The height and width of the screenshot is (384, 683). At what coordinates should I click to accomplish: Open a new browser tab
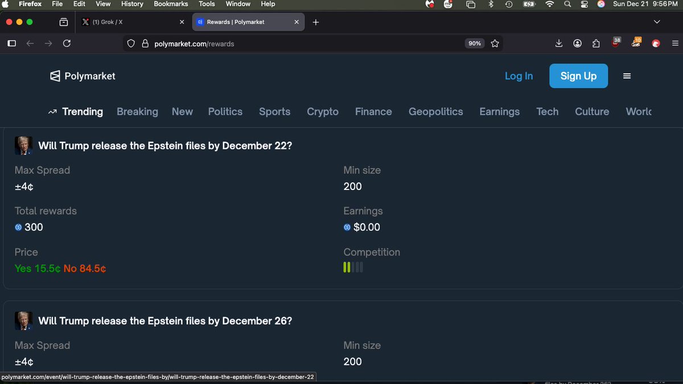(316, 22)
